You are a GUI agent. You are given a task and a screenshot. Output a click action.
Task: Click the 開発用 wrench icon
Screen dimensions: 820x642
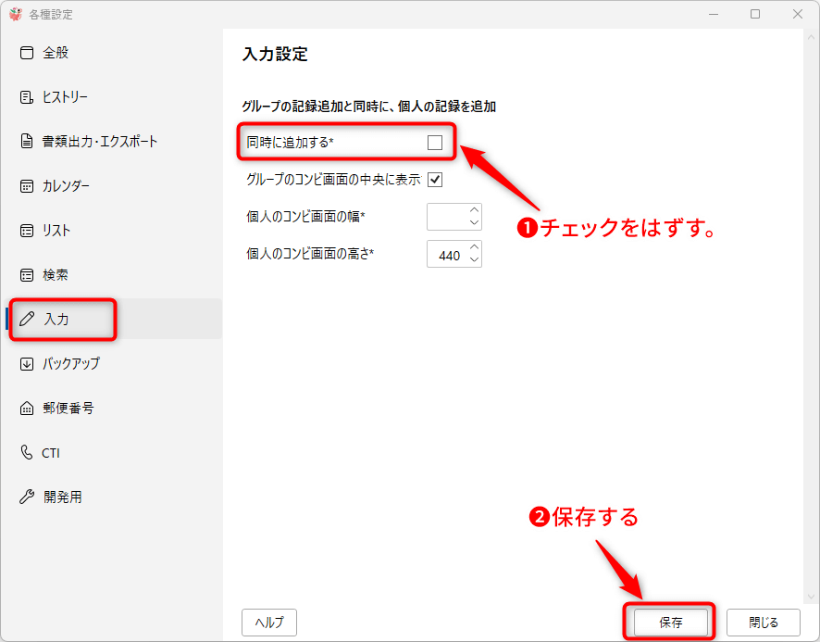coord(27,497)
